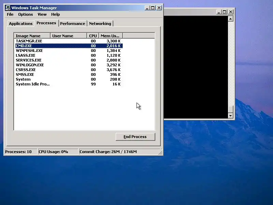Viewport: 273px width, 205px height.
Task: Open the View menu
Action: [42, 14]
